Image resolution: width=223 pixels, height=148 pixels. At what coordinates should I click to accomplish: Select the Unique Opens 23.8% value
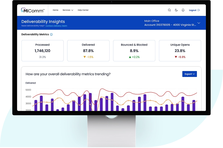coord(180,51)
